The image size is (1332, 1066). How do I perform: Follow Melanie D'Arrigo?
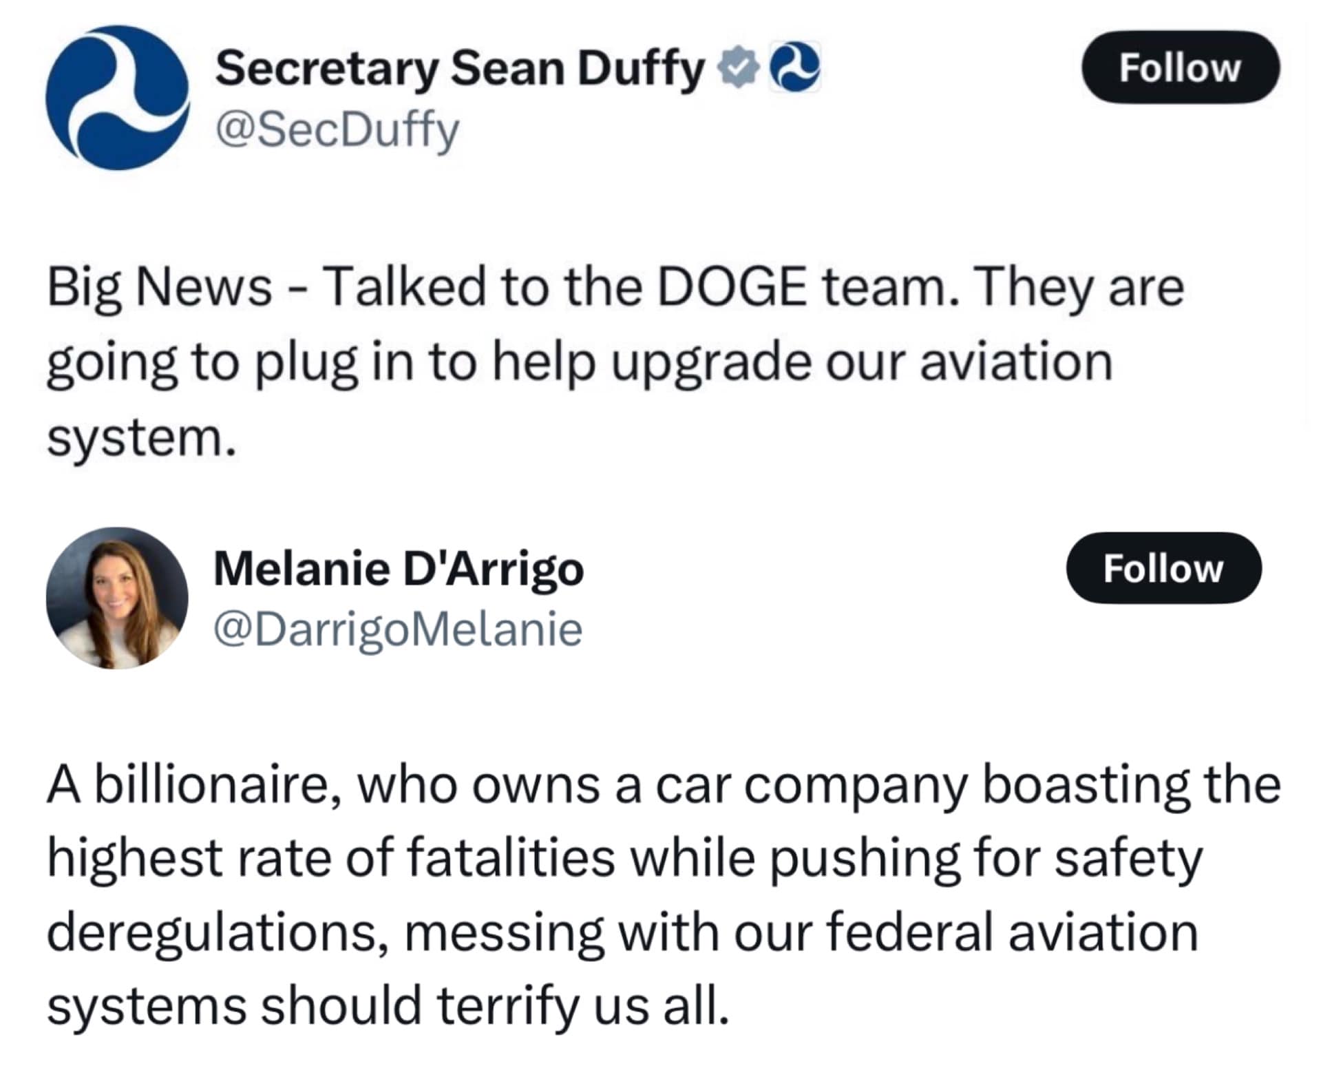tap(1163, 568)
